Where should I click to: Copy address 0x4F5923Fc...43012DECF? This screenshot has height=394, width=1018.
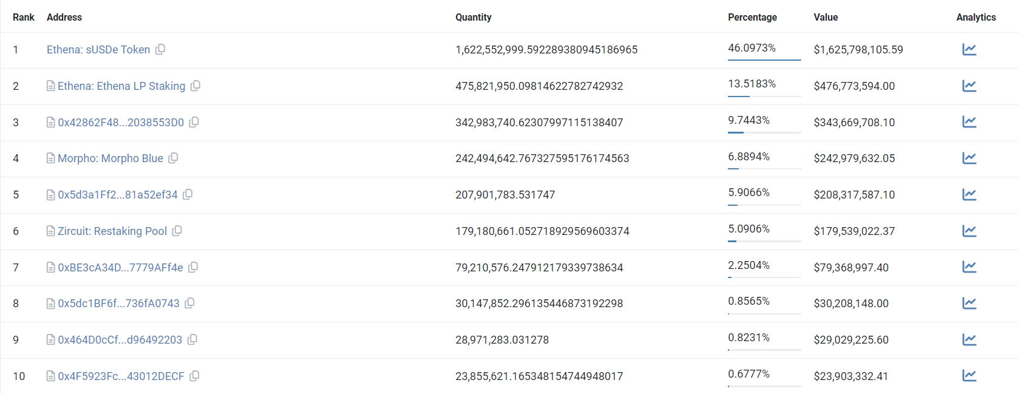pyautogui.click(x=194, y=376)
